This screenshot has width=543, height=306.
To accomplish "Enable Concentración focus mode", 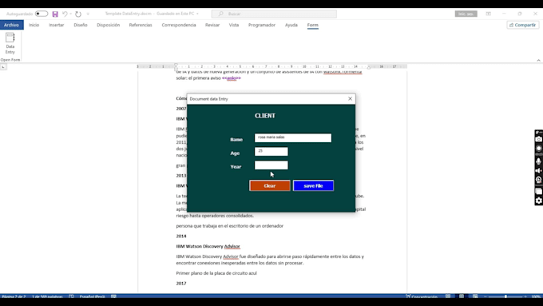I will pos(422,296).
